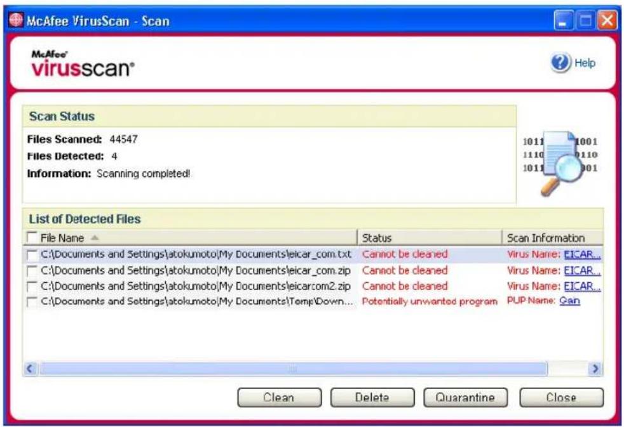Check the box for eicarcom2.zip
The image size is (624, 427).
[31, 286]
